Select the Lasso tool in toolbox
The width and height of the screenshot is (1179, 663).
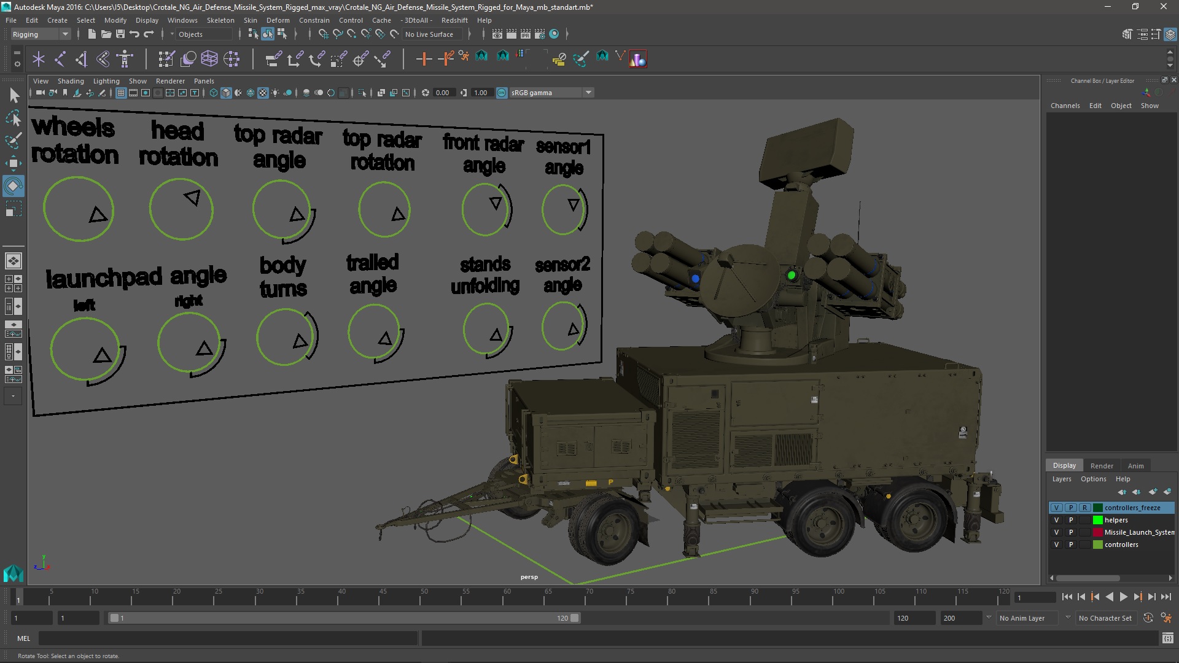pos(14,118)
